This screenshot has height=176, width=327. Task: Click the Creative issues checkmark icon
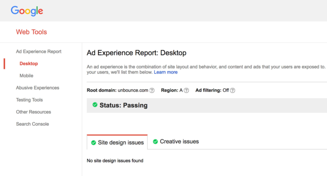pyautogui.click(x=155, y=141)
